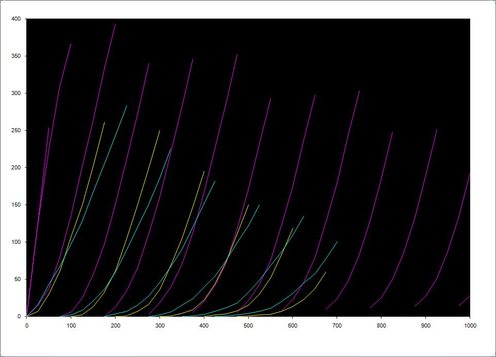Click the y-axis label 350

click(x=16, y=56)
